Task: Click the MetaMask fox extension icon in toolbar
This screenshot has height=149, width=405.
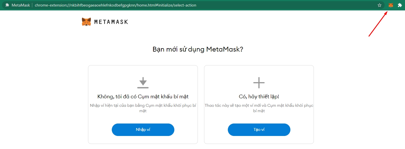Action: tap(391, 5)
